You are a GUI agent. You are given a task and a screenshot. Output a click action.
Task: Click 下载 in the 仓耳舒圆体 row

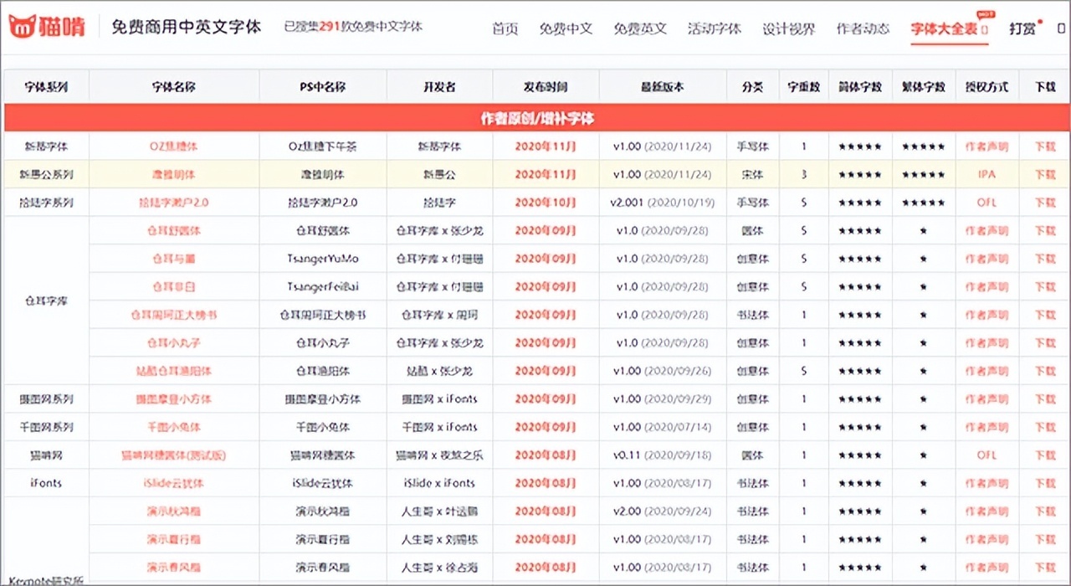click(x=1045, y=230)
